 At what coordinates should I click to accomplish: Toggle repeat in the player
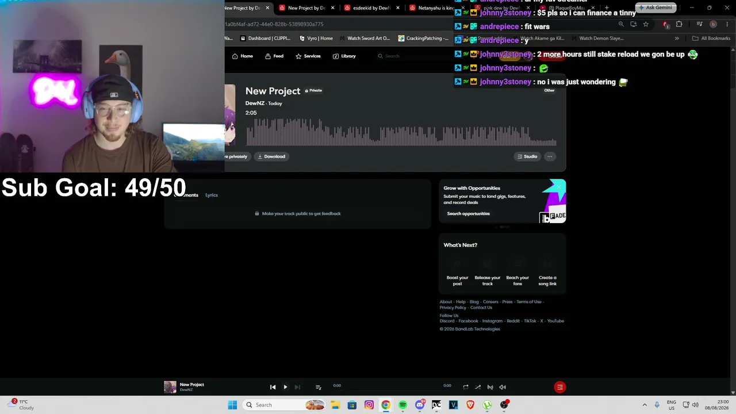[x=466, y=387]
